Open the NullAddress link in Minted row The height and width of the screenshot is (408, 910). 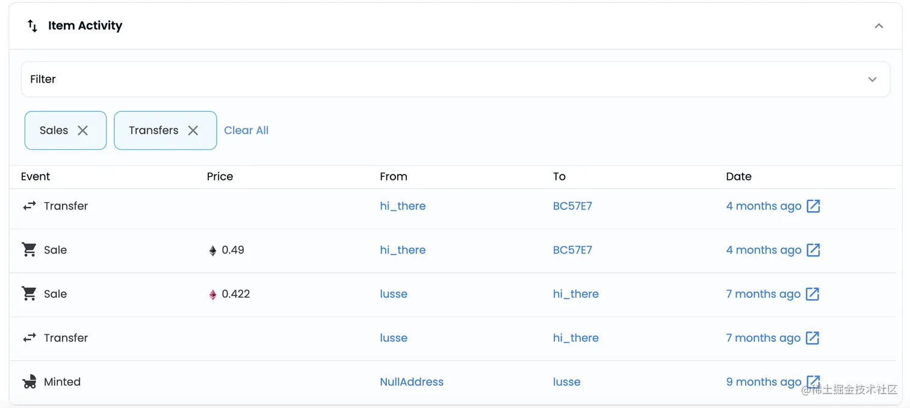tap(412, 382)
